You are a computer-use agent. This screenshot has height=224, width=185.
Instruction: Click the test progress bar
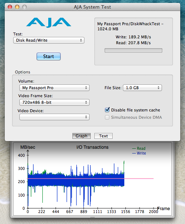coord(133,50)
